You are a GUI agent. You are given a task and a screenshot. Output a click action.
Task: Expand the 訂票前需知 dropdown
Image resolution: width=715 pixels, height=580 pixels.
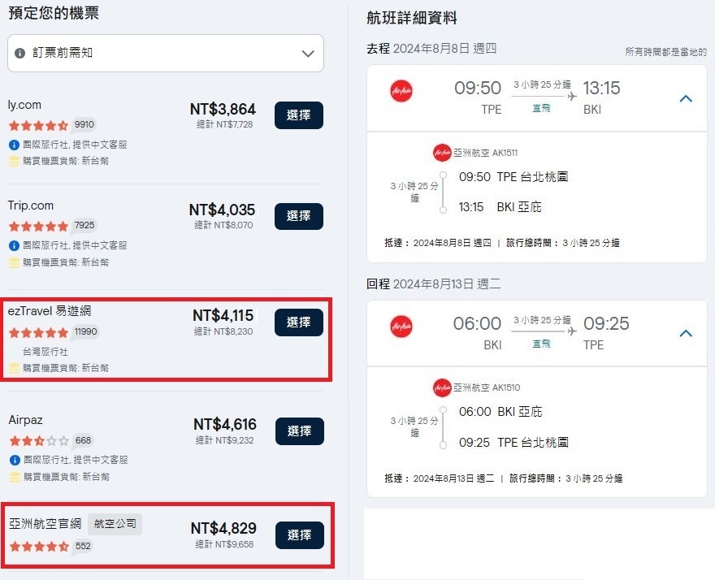click(x=308, y=54)
